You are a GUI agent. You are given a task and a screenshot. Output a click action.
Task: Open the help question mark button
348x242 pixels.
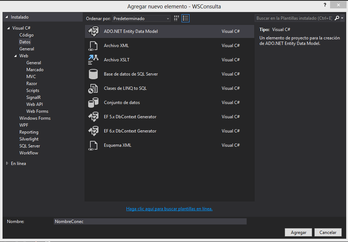click(x=325, y=5)
